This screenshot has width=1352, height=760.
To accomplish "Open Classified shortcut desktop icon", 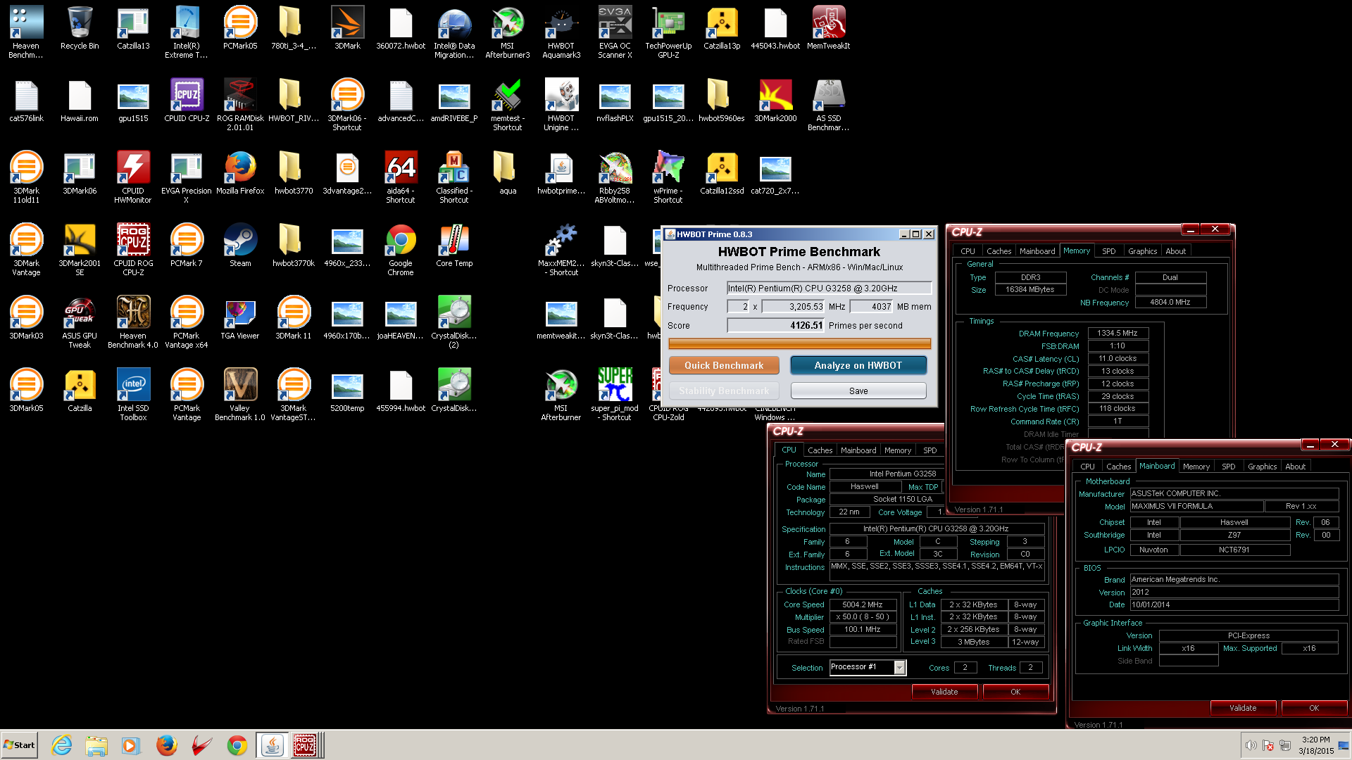I will [454, 177].
